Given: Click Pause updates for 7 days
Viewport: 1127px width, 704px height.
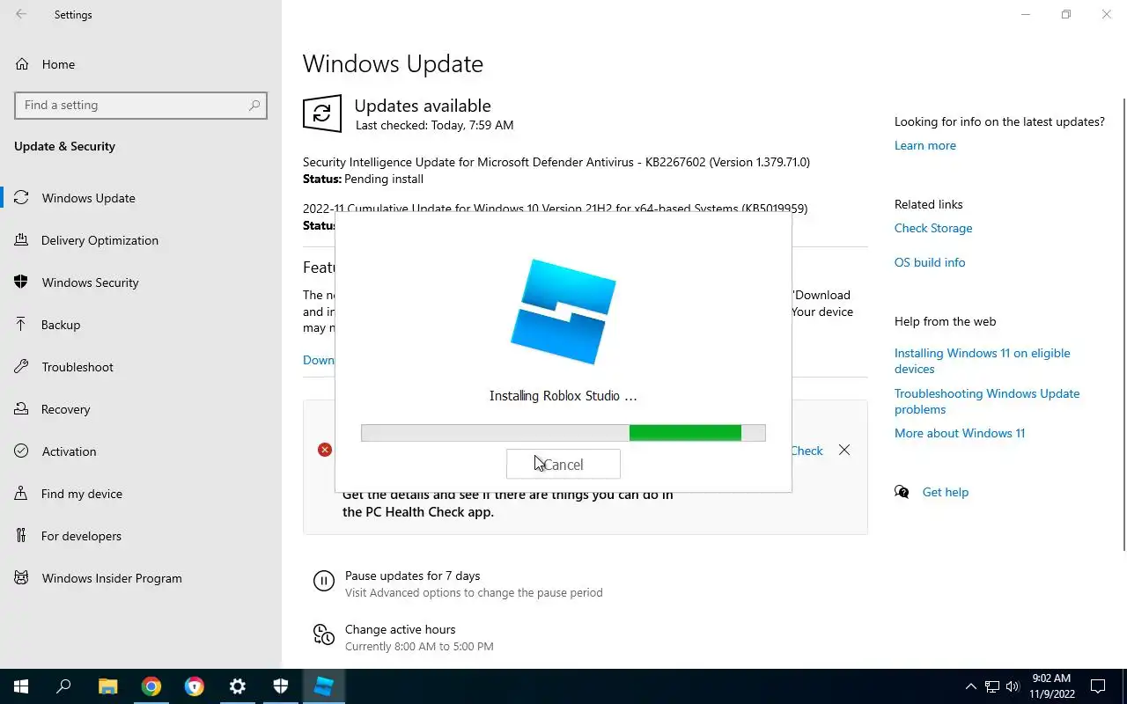Looking at the screenshot, I should click(412, 576).
